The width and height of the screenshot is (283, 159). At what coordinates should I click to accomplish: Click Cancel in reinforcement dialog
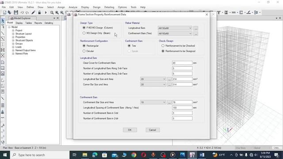tap(153, 130)
